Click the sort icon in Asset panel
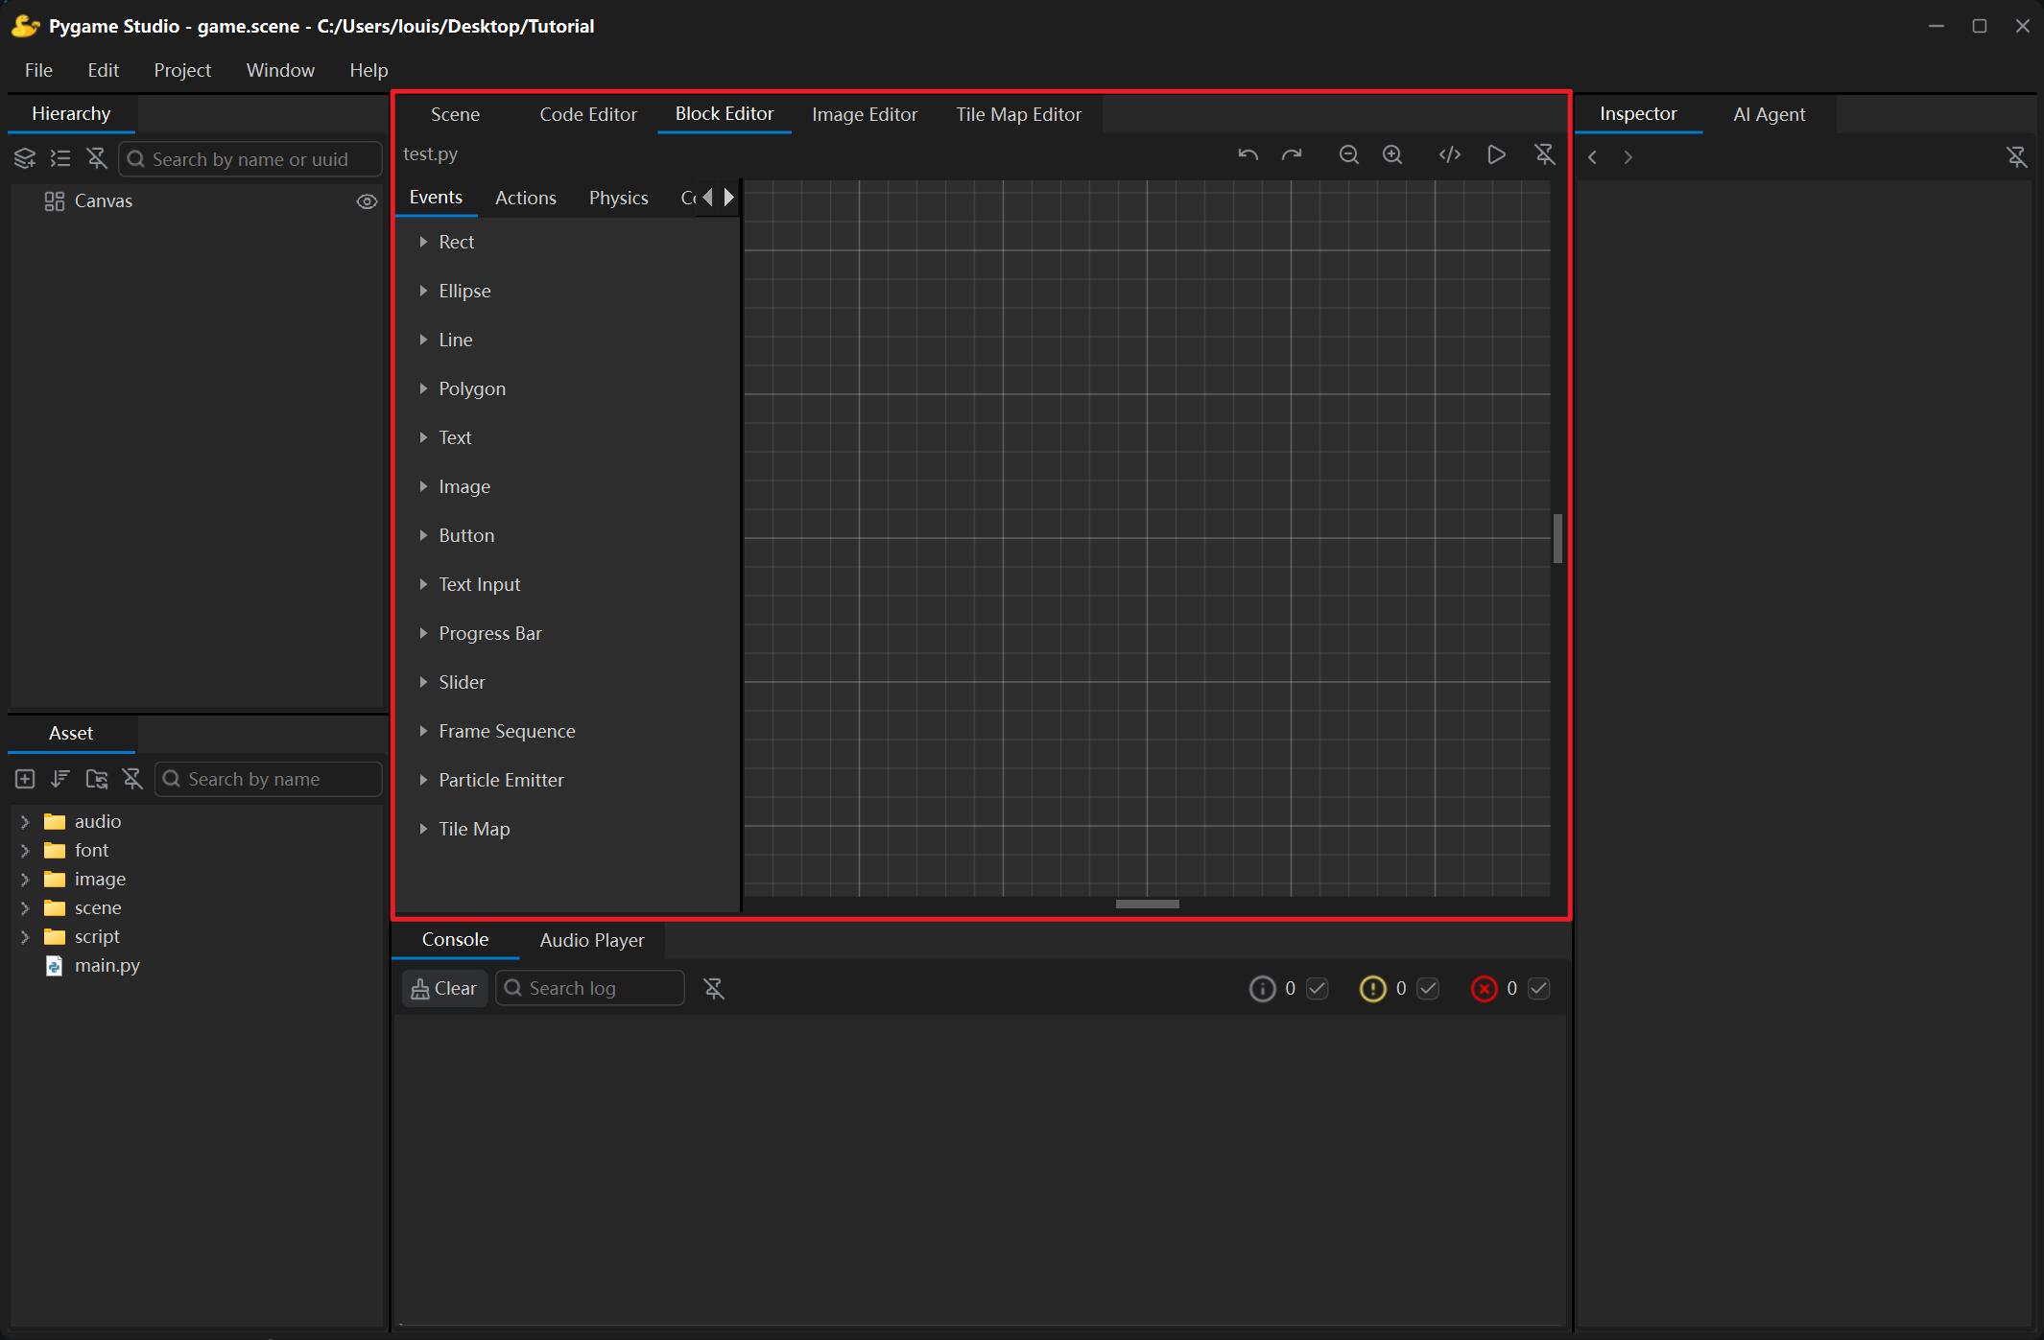 point(60,779)
